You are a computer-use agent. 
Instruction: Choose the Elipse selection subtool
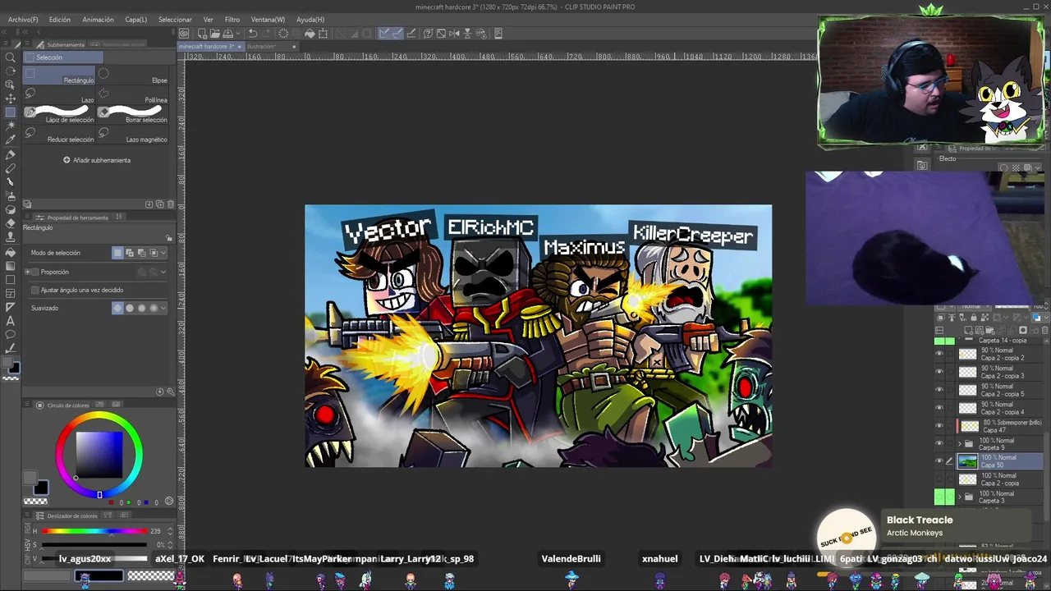(x=134, y=76)
